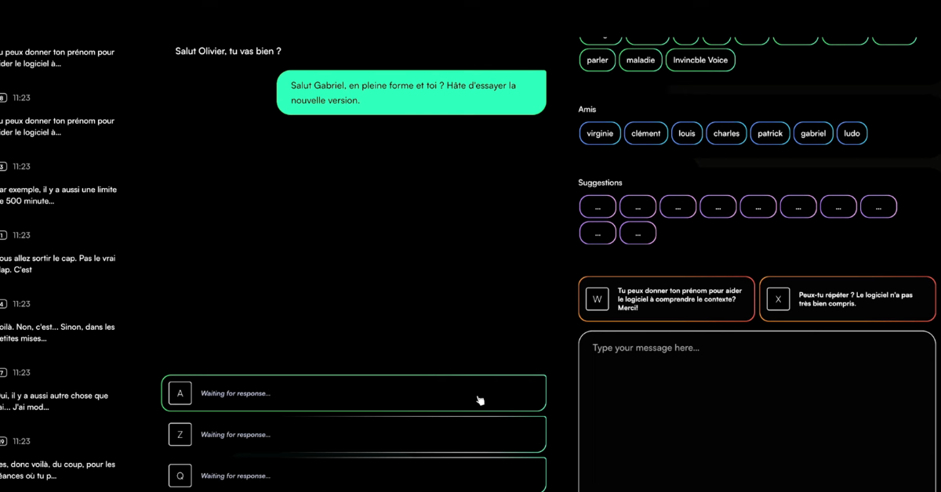Select the "parler" keyword tag
Viewport: 941px width, 492px height.
(x=598, y=60)
